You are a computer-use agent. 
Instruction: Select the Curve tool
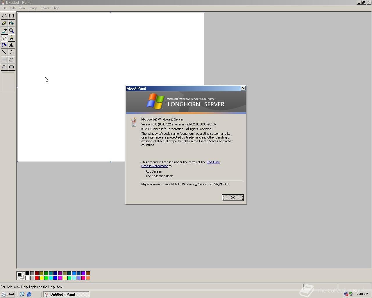coord(11,52)
